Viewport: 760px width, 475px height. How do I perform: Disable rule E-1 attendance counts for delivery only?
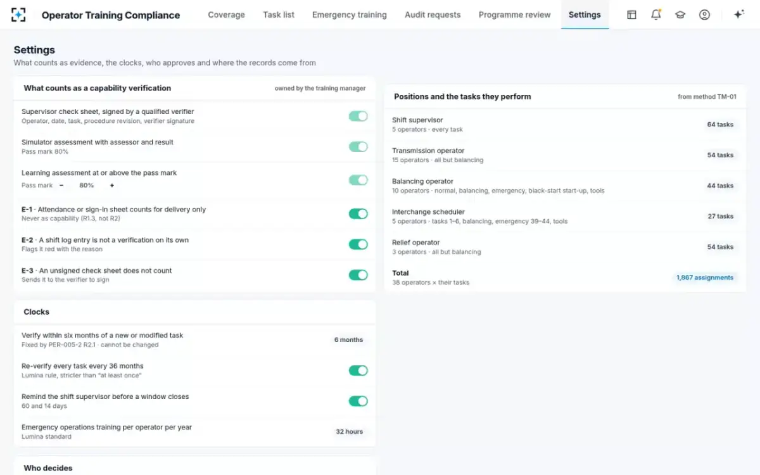[x=358, y=214]
